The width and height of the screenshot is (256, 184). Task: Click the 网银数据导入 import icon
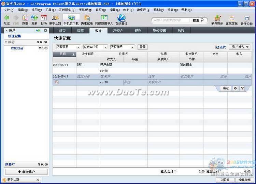(x=104, y=19)
